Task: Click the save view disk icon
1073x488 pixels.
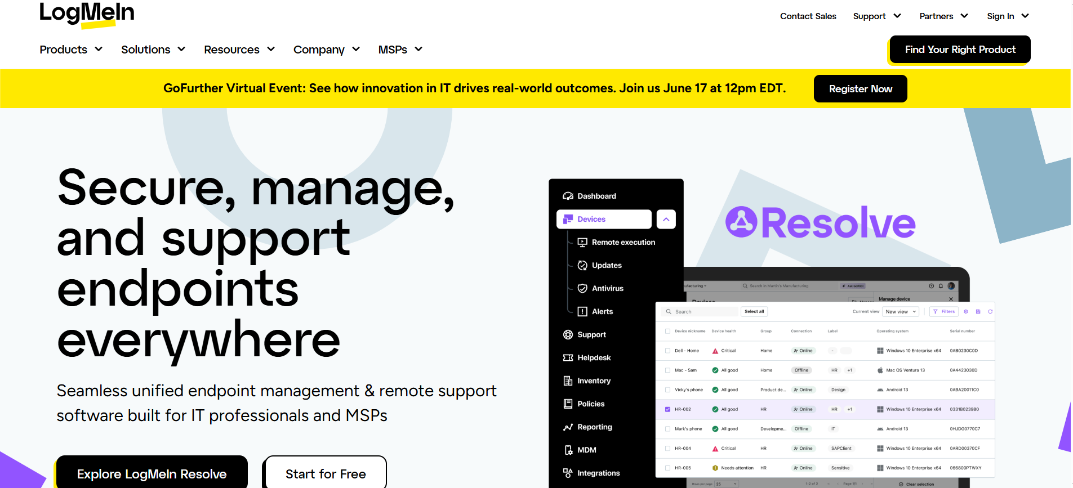Action: coord(978,311)
